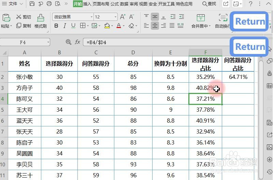The width and height of the screenshot is (273, 180).
Task: Expand more quick access tools chevron
Action: [x=66, y=4]
